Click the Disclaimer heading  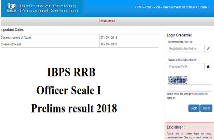[x=176, y=127]
